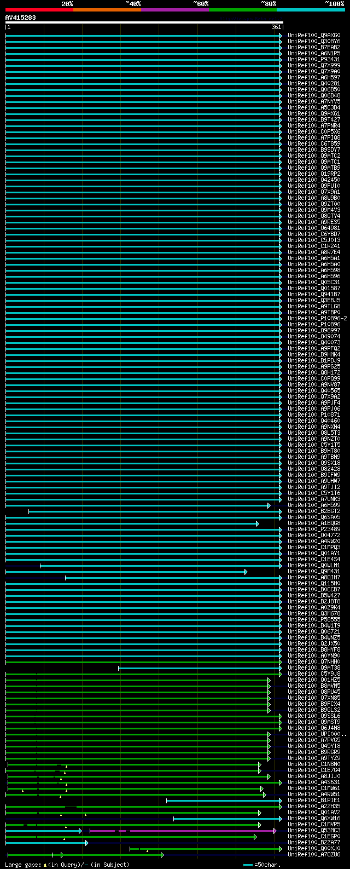The image size is (350, 869).
Task: Select subject label UniRef100_B9HMK4
Action: (x=314, y=354)
